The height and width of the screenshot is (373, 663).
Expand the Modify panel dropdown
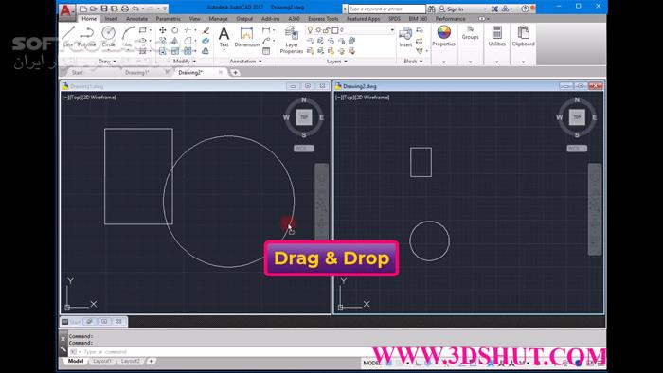[x=185, y=62]
